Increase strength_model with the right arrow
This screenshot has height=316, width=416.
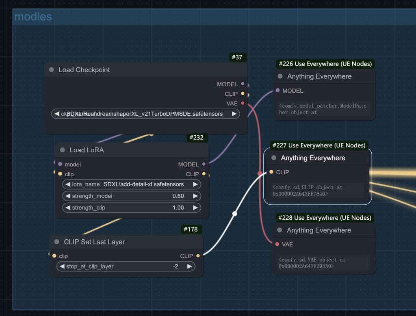[x=195, y=196]
